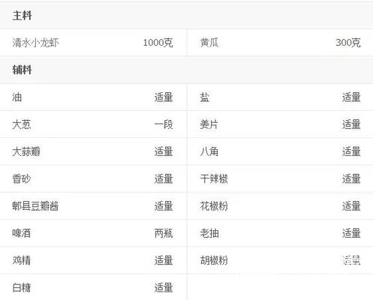
Task: Select the 老抽 ingredient
Action: click(209, 233)
